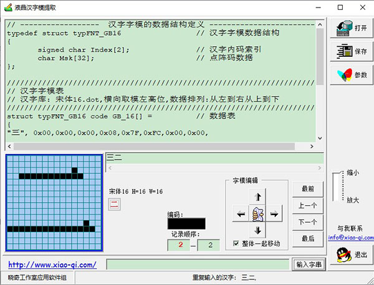Screen dimensions: 374x285
Task: Click the 保存 (Save) floppy icon button
Action: tap(351, 52)
